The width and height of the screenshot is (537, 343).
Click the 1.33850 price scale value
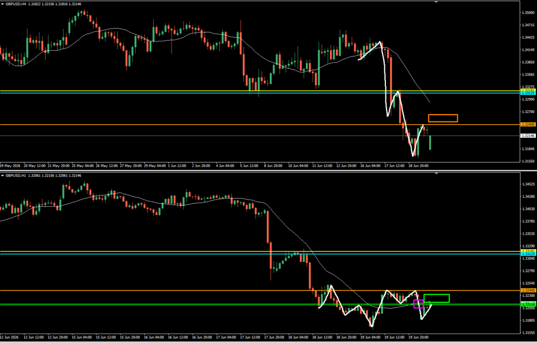528,62
